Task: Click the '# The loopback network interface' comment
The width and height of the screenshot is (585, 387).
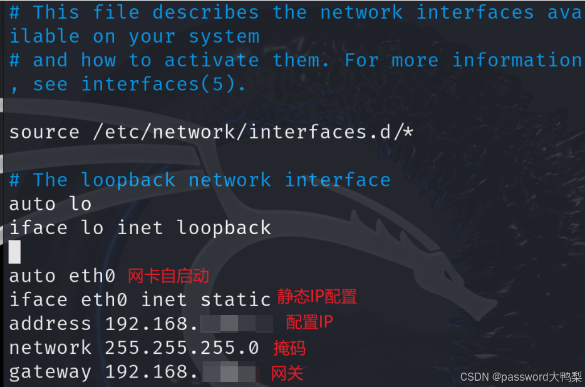Action: [x=200, y=180]
